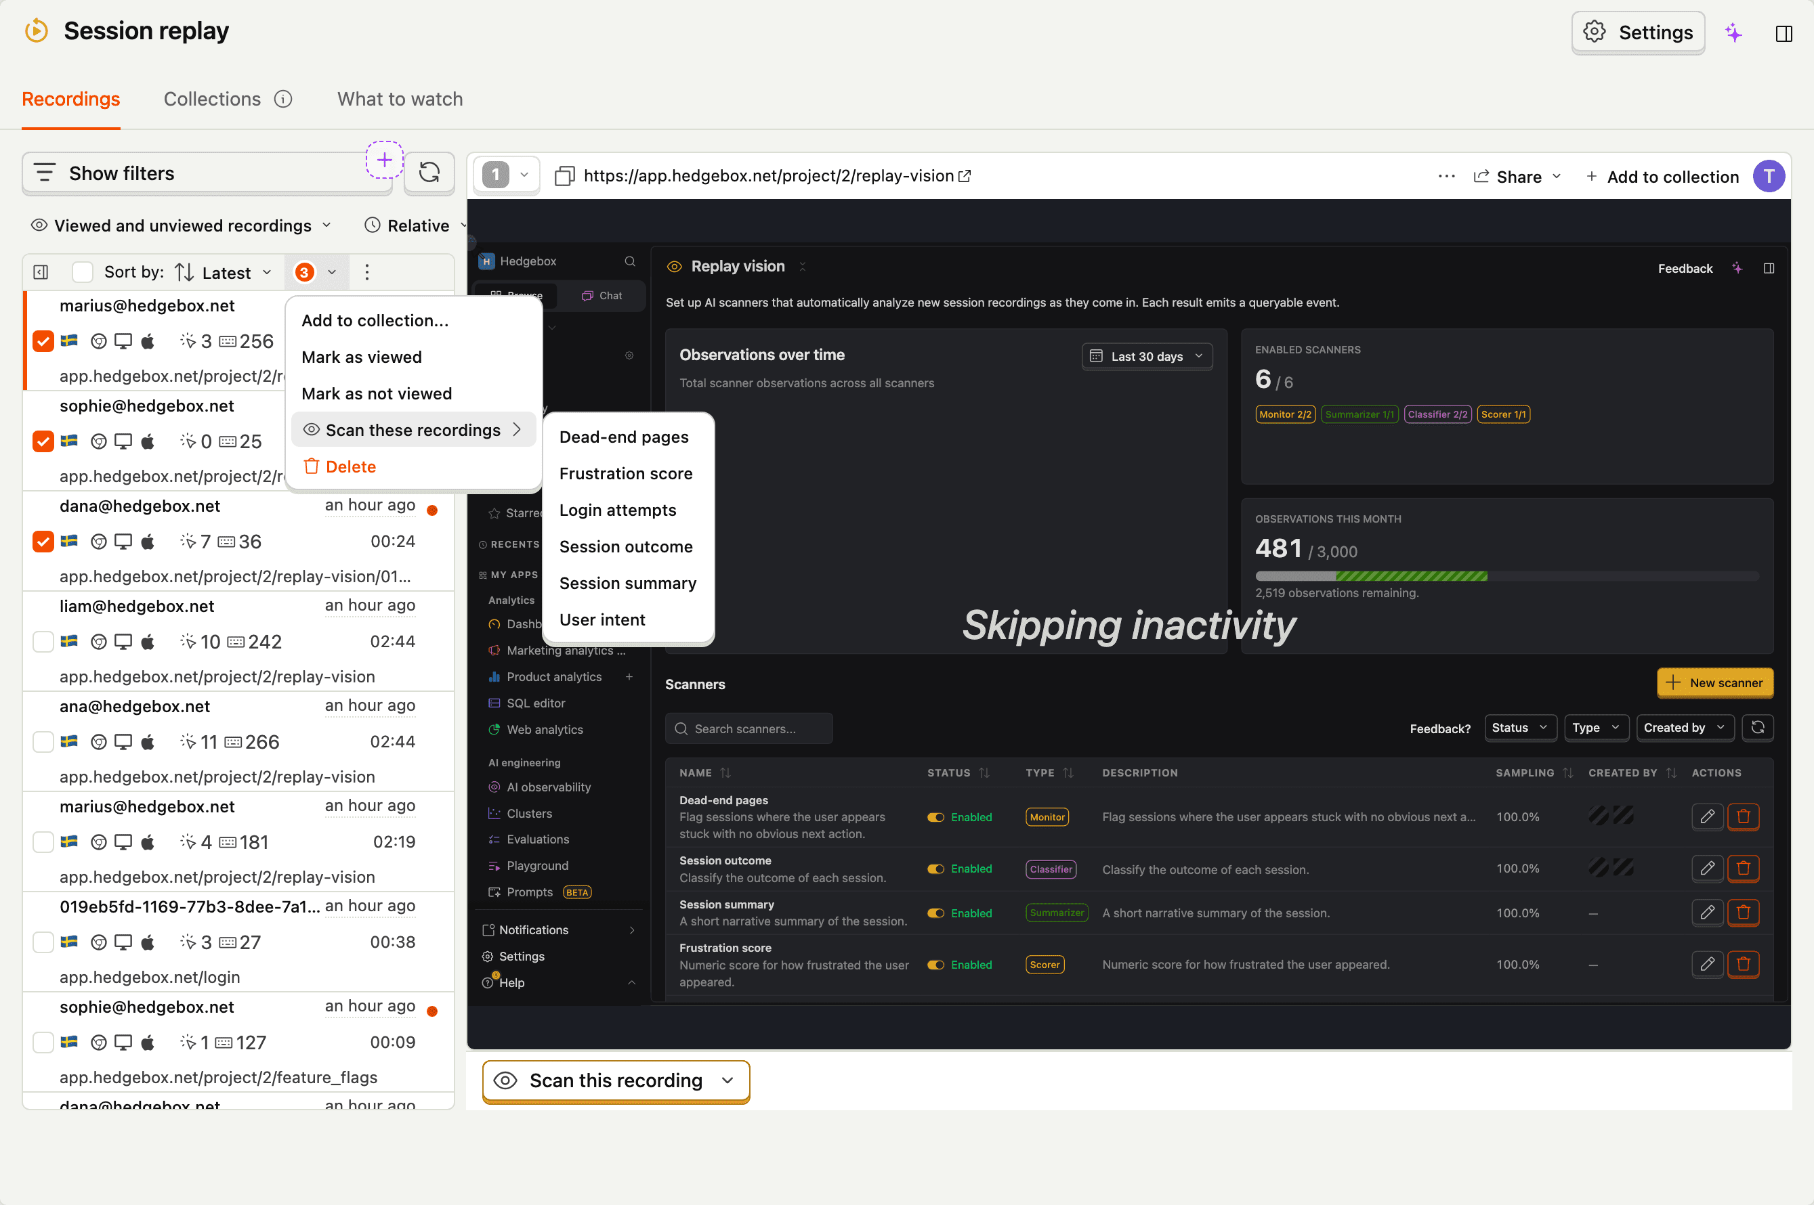
Task: Click the plus icon next to Product analytics
Action: [x=629, y=676]
